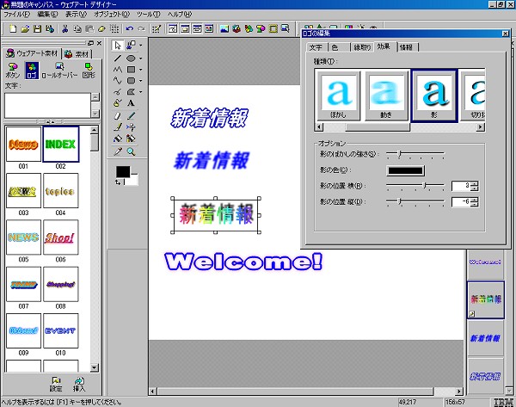Screen dimensions: 516x407
Task: Click the 挿入 button below thumbnails
Action: point(79,384)
